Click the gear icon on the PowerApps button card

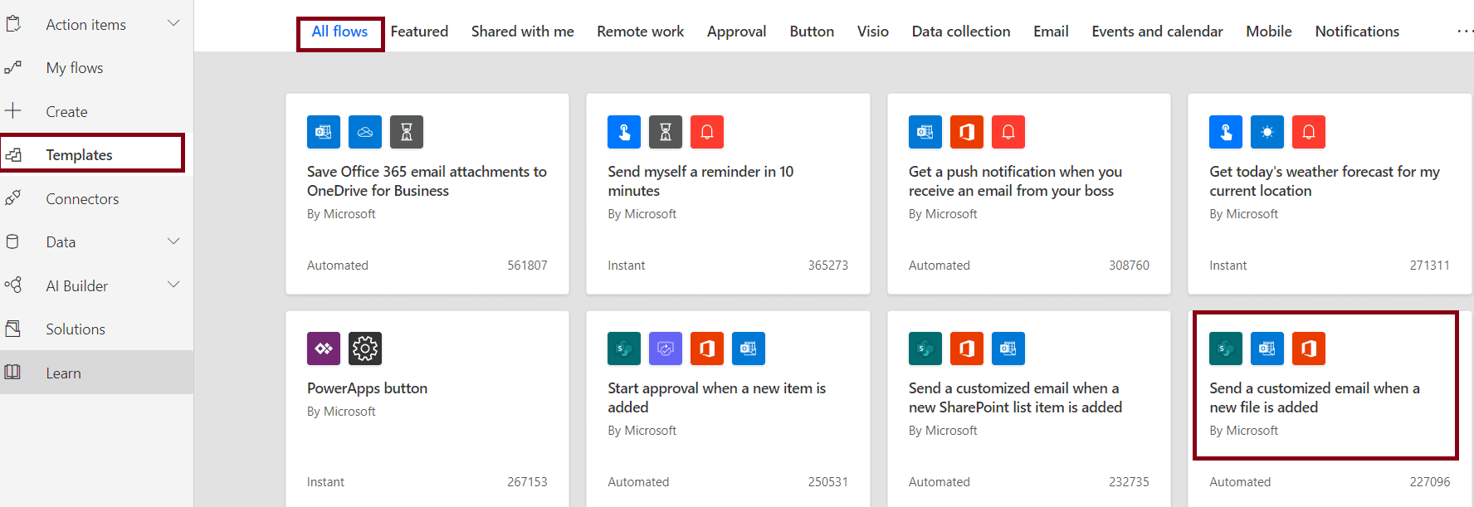point(365,349)
